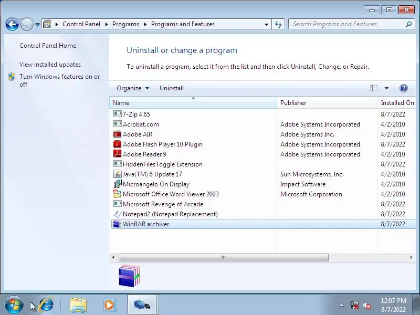
Task: Click the scrollbar left arrow
Action: coord(113,257)
